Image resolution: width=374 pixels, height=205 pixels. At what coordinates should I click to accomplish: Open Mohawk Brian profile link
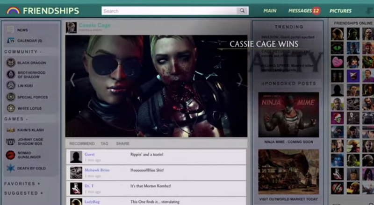[x=97, y=170]
